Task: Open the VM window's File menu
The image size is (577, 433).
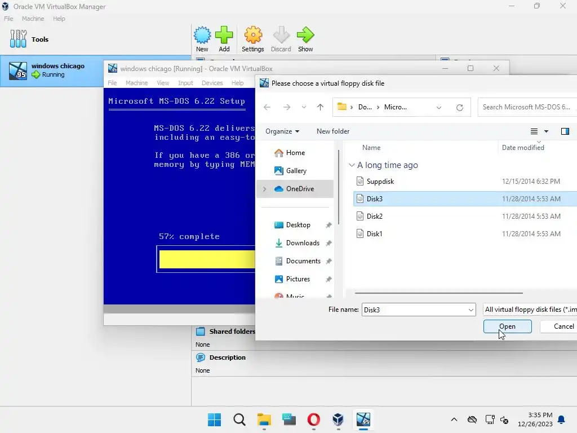Action: point(112,83)
